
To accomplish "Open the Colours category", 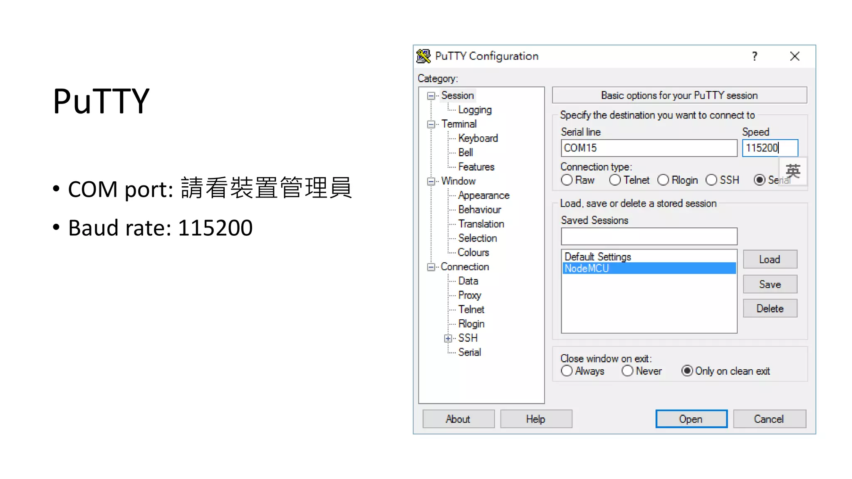I will (473, 252).
